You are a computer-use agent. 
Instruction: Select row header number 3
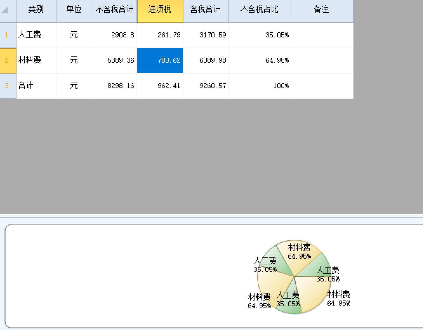pos(8,86)
